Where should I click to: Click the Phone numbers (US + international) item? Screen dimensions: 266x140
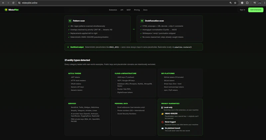pyautogui.click(x=131, y=110)
